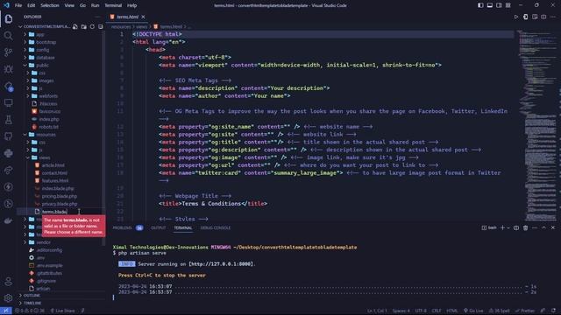Split the terminal pane
This screenshot has width=561, height=315.
click(516, 227)
